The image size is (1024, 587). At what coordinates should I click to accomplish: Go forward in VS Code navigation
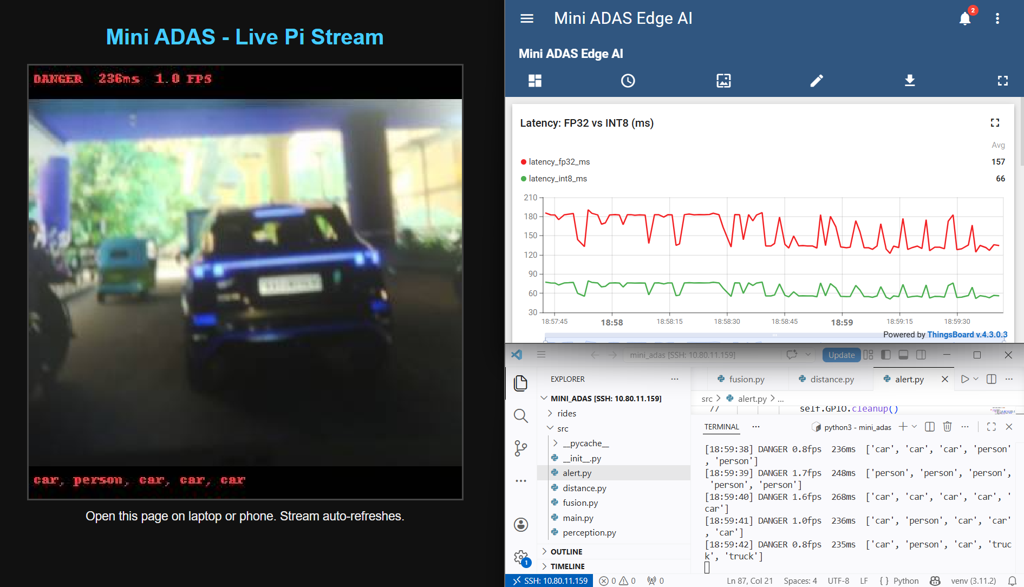coord(612,355)
